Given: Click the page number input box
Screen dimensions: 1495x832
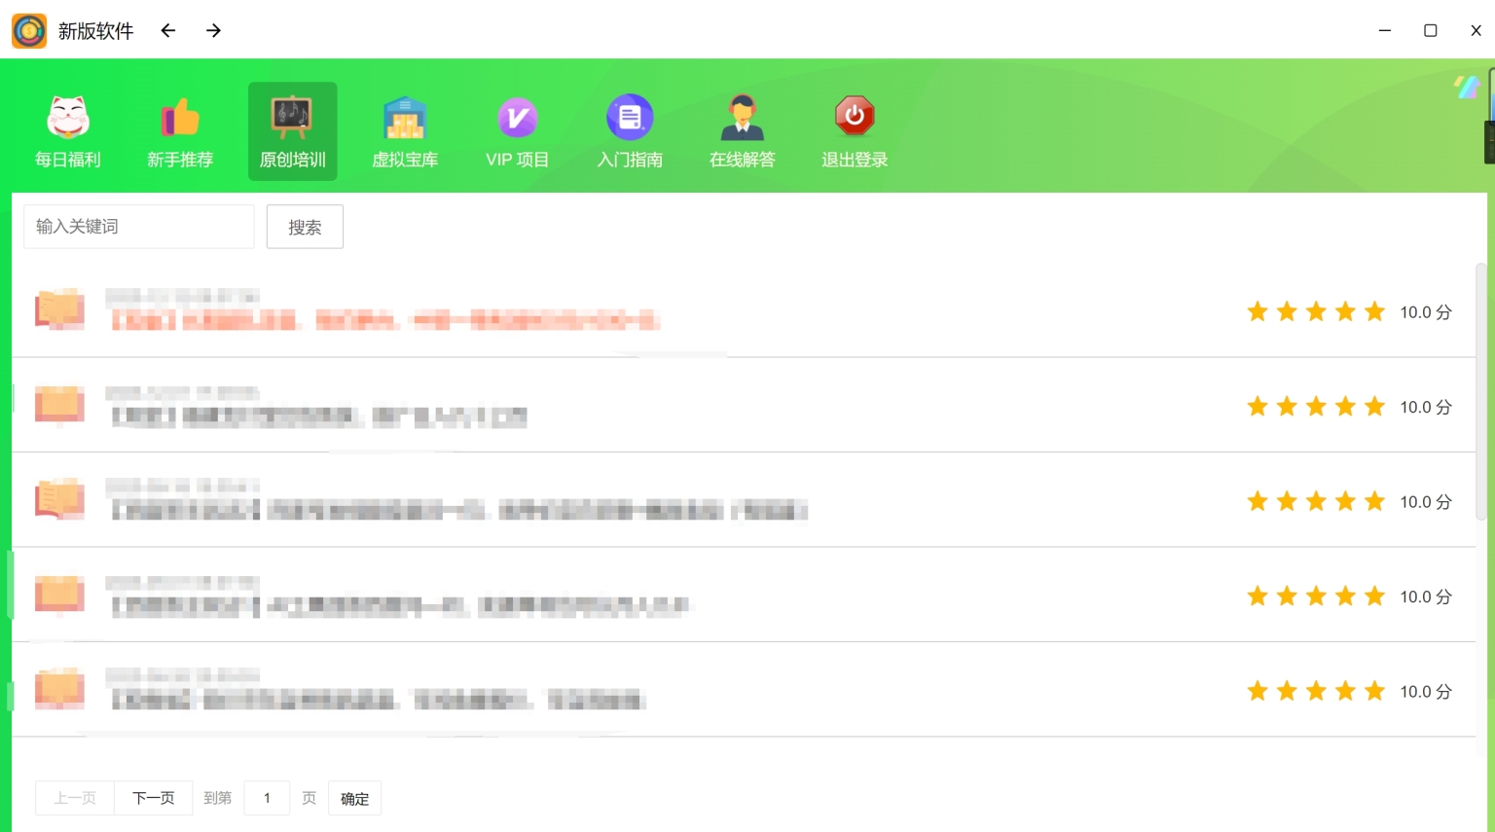Looking at the screenshot, I should pyautogui.click(x=267, y=798).
